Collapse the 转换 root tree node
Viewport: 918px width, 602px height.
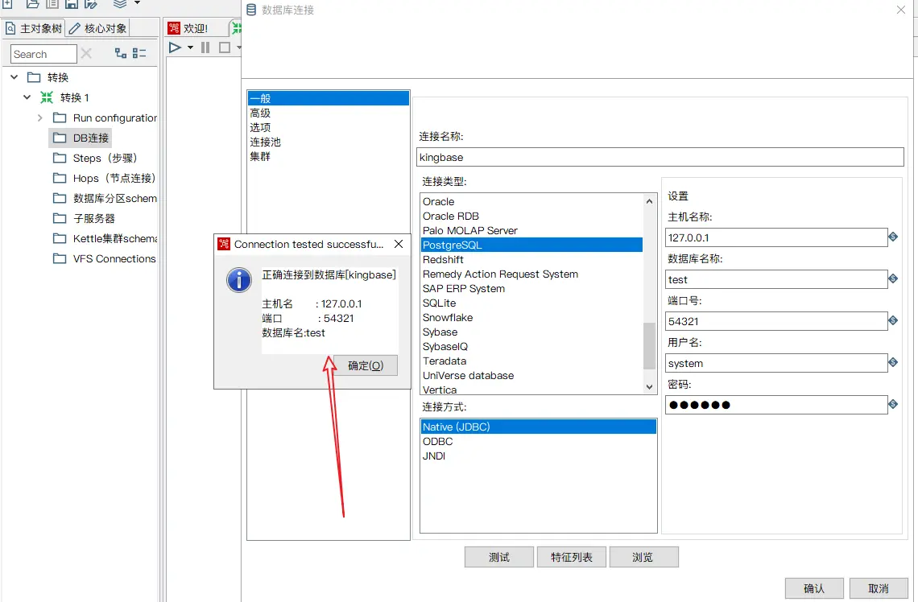click(x=14, y=77)
